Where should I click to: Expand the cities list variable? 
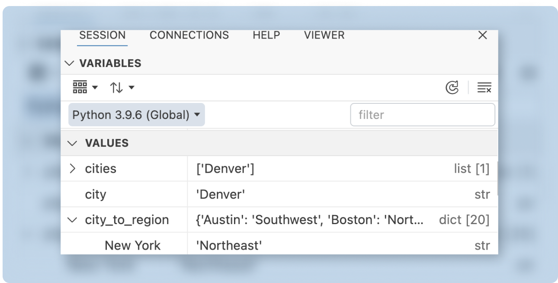pos(73,169)
